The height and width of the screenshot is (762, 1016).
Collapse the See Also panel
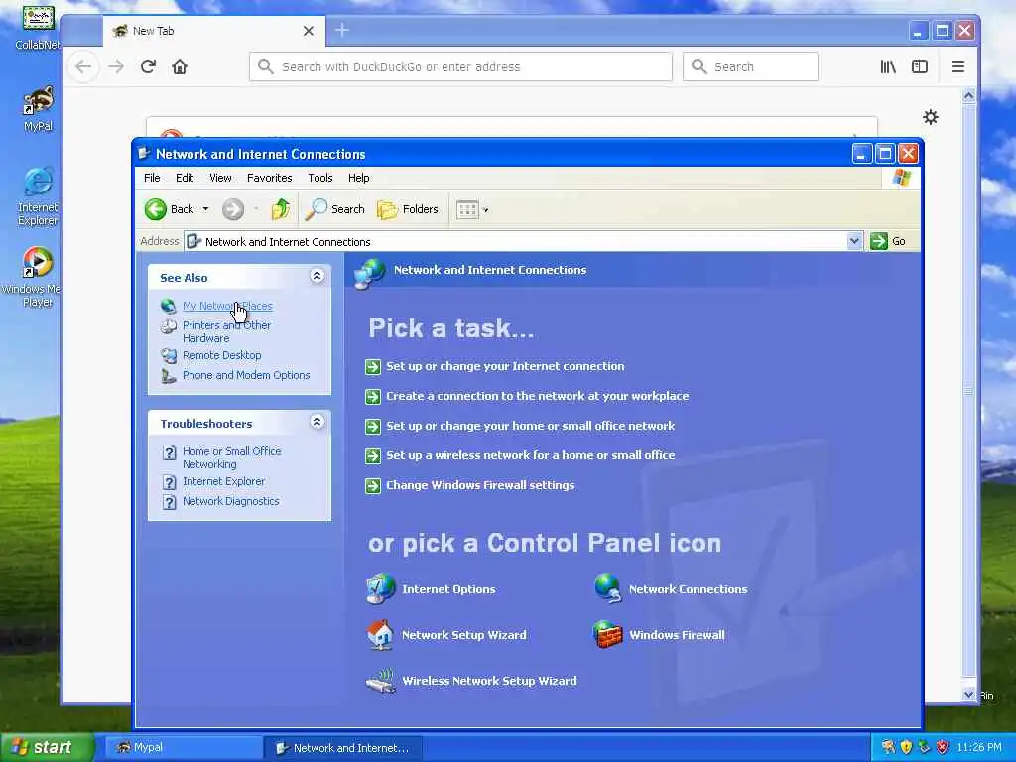(x=317, y=276)
